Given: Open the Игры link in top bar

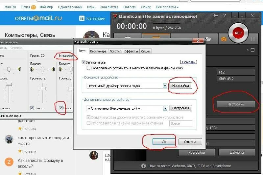Looking at the screenshot, I should coord(91,7).
